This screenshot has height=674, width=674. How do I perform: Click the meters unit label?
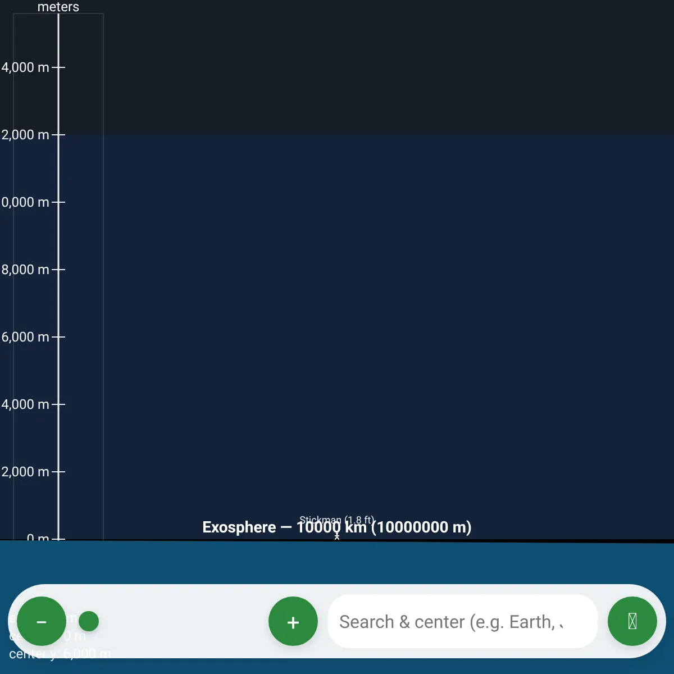pyautogui.click(x=58, y=7)
